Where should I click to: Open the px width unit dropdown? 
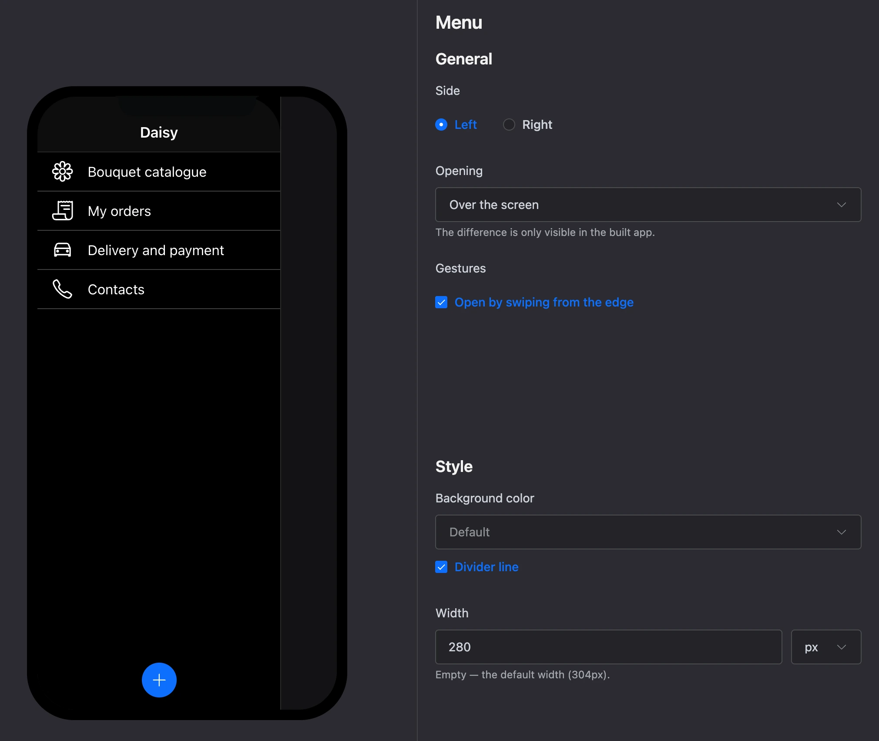tap(826, 647)
